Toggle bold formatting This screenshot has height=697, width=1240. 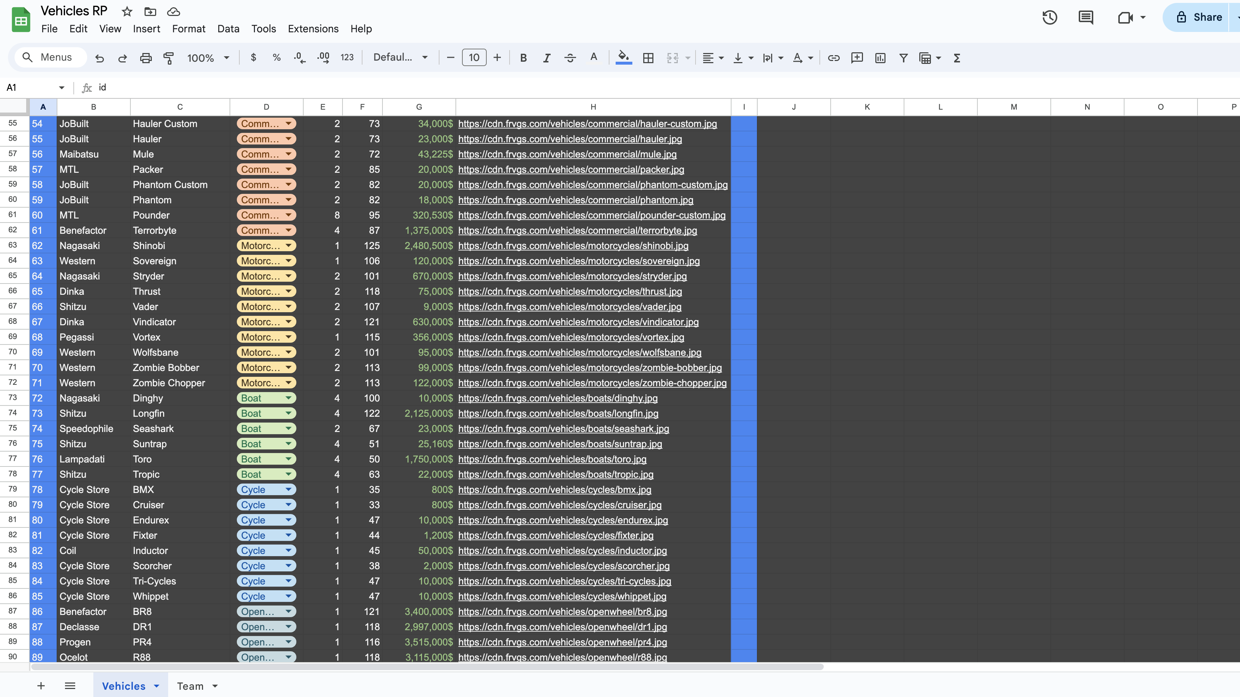pos(523,58)
